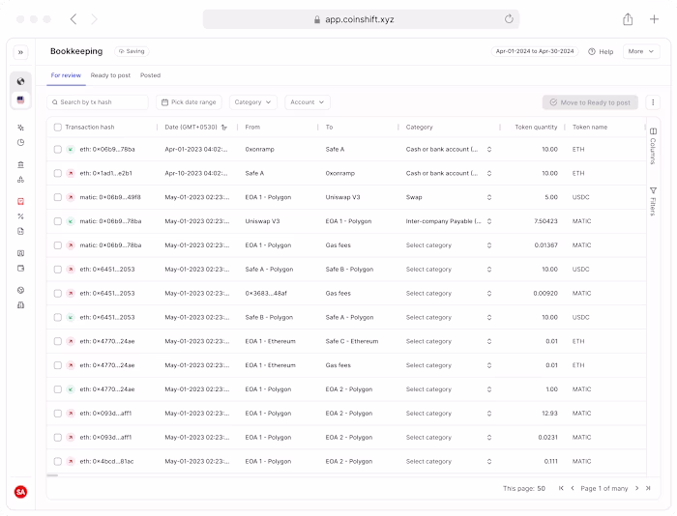Image resolution: width=677 pixels, height=516 pixels.
Task: Open the More dropdown menu
Action: tap(641, 51)
